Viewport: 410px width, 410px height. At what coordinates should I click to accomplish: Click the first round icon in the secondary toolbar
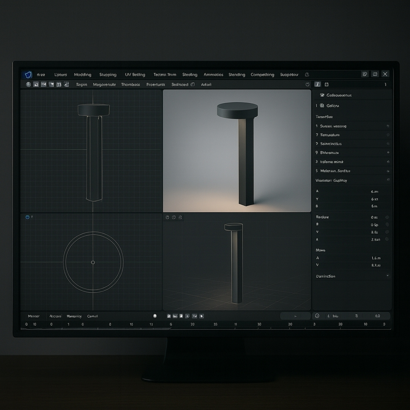tap(28, 84)
